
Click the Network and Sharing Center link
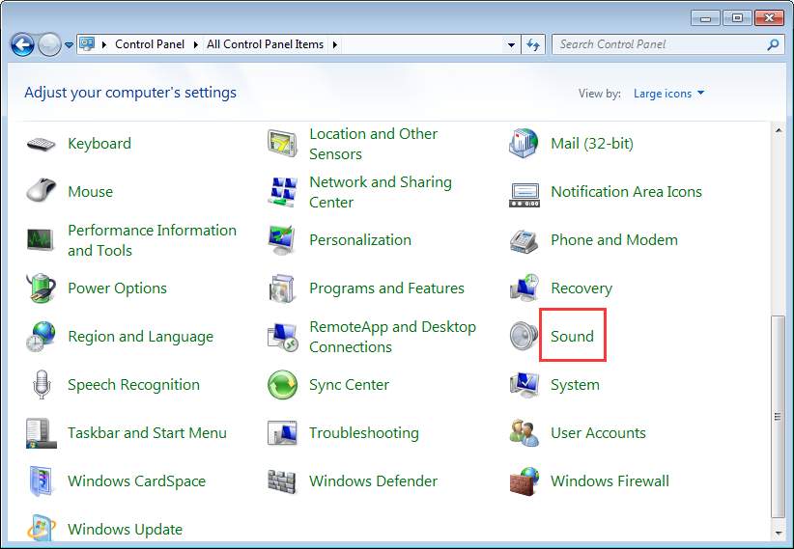coord(381,192)
